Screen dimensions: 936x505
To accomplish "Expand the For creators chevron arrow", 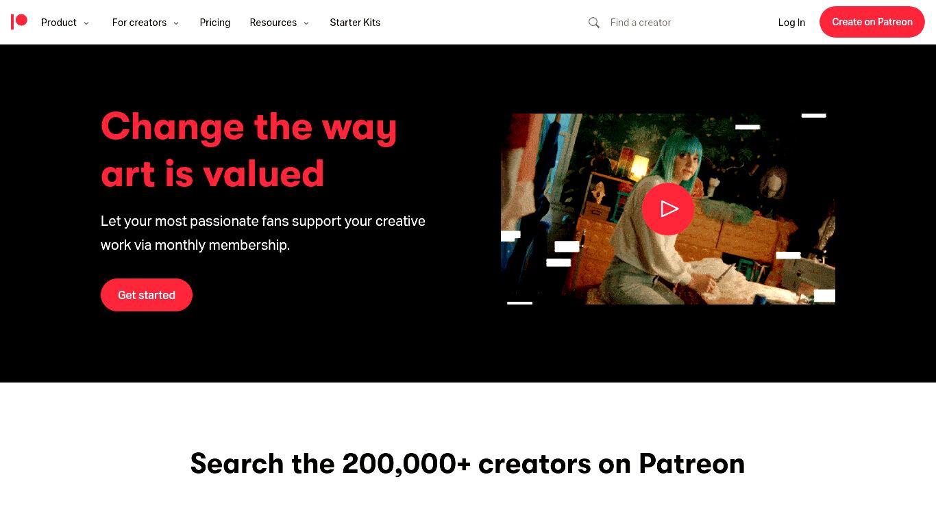I will click(176, 23).
